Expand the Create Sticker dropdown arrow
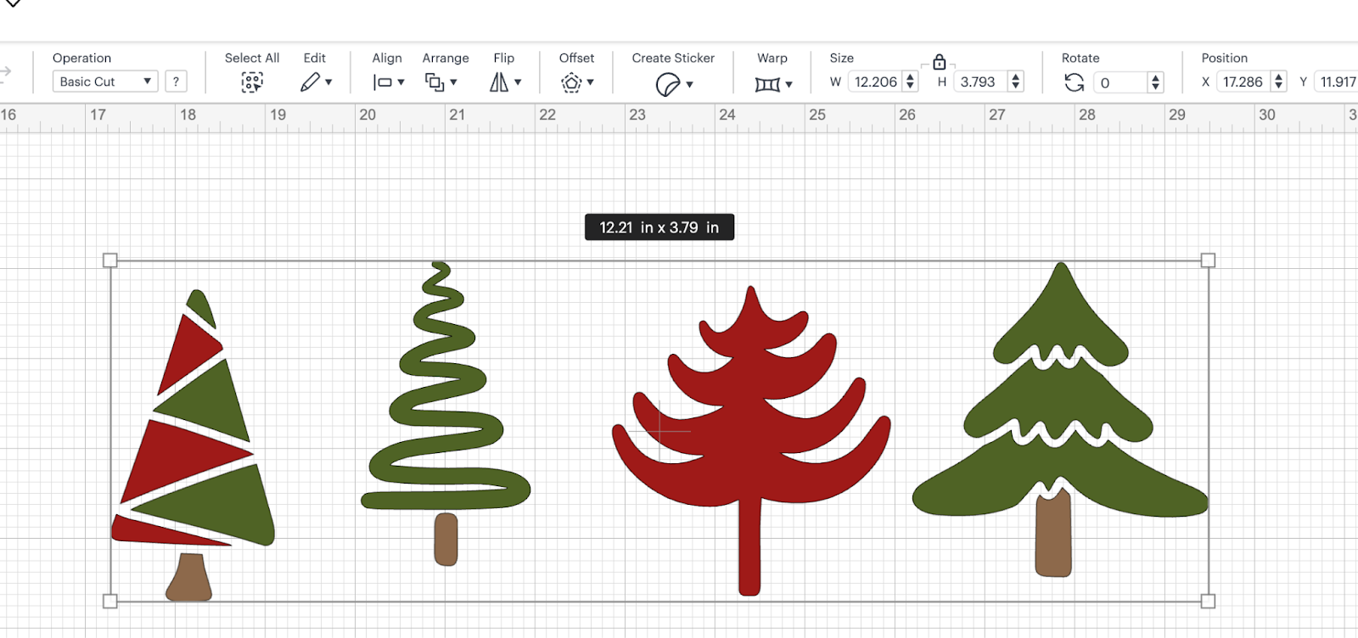The width and height of the screenshot is (1358, 638). 689,84
